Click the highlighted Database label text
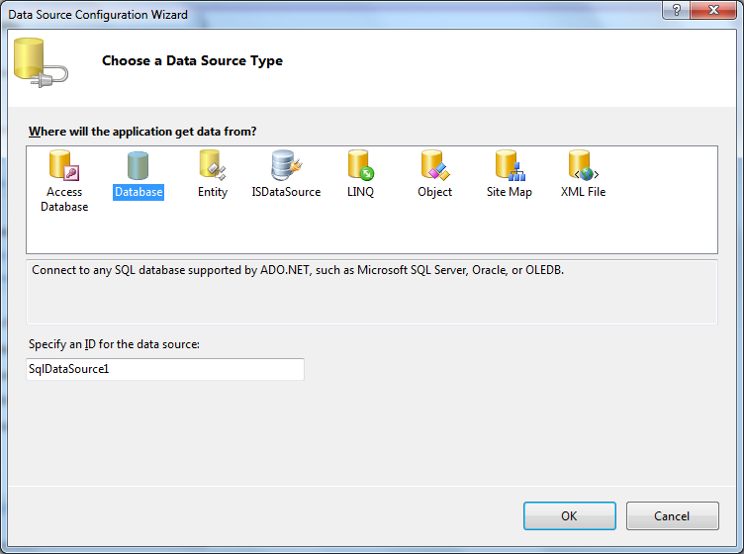 tap(139, 192)
